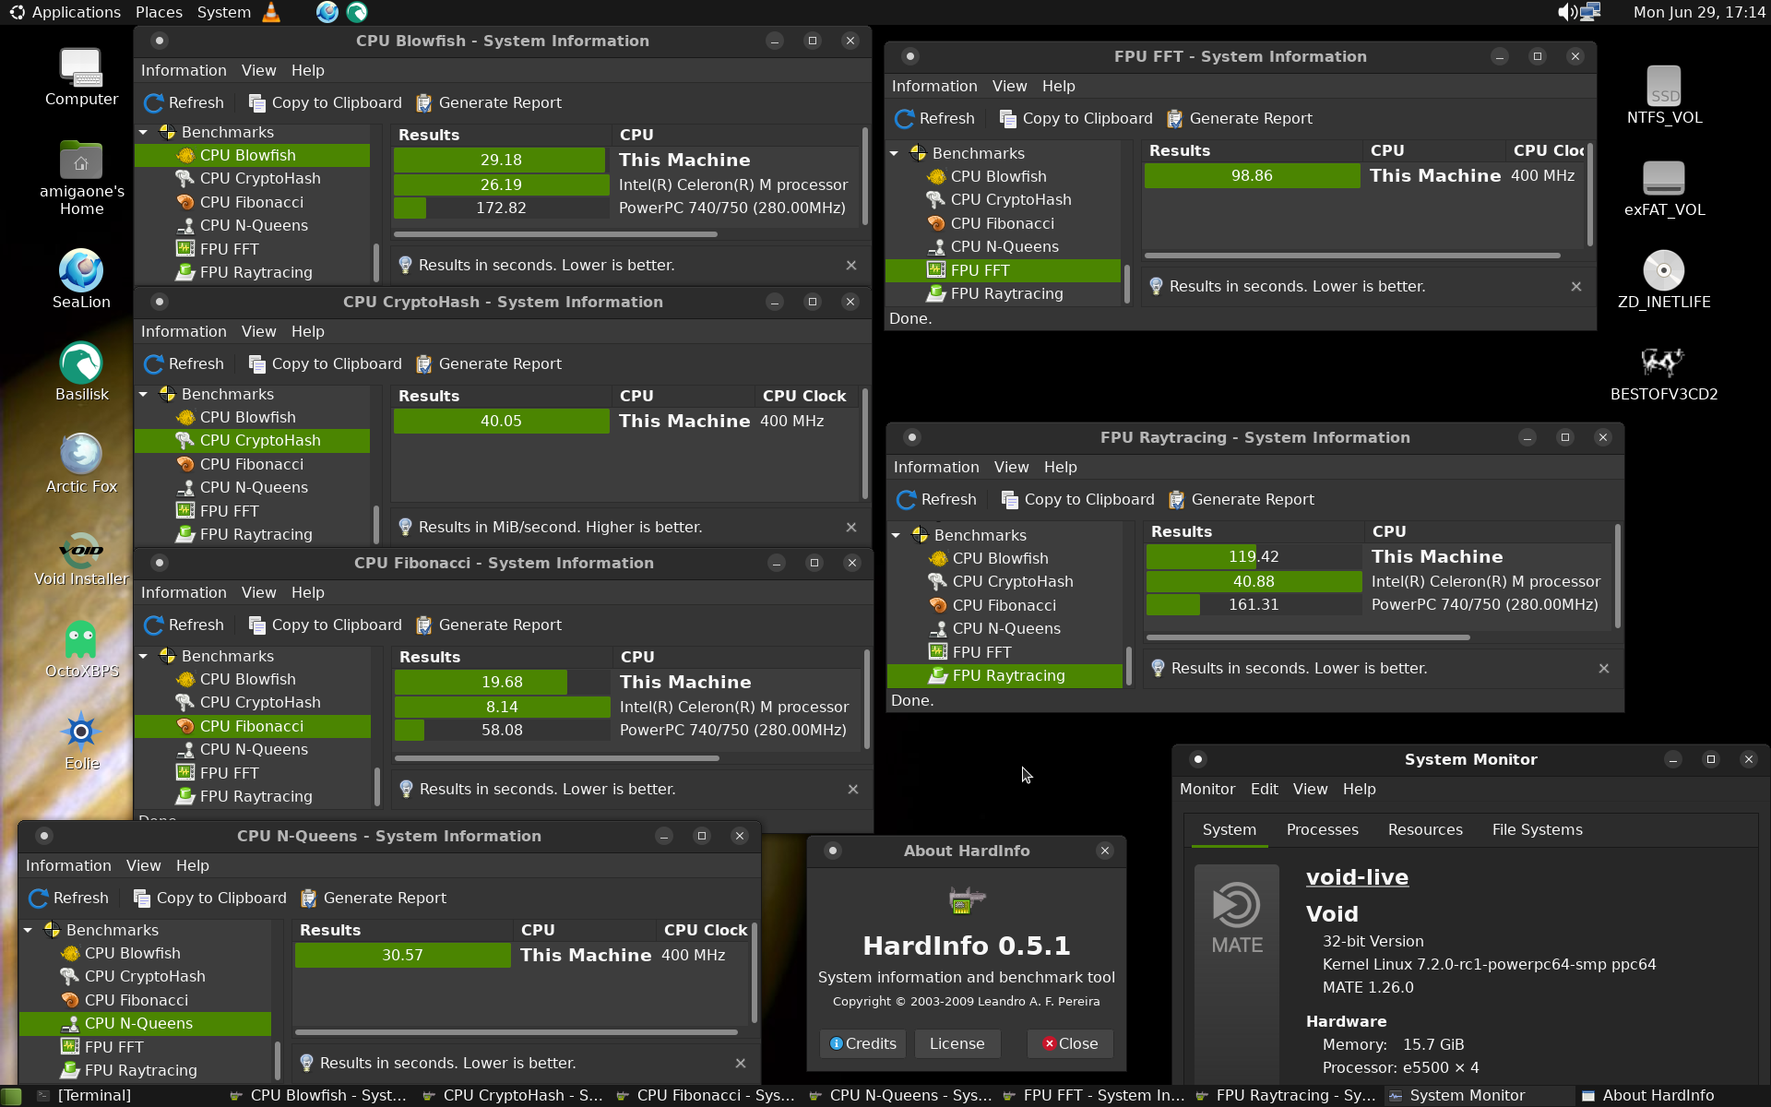This screenshot has height=1107, width=1771.
Task: Open Arctic Fox desktop icon
Action: [x=81, y=464]
